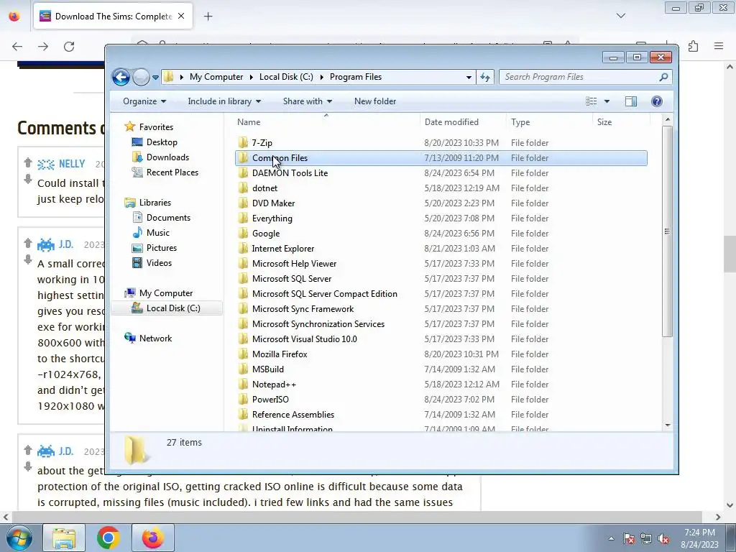Select the DAEMON Tools Lite folder icon

(x=243, y=173)
